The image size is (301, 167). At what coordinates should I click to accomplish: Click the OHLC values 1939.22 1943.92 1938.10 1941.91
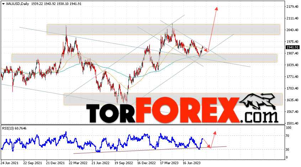[x=56, y=4]
